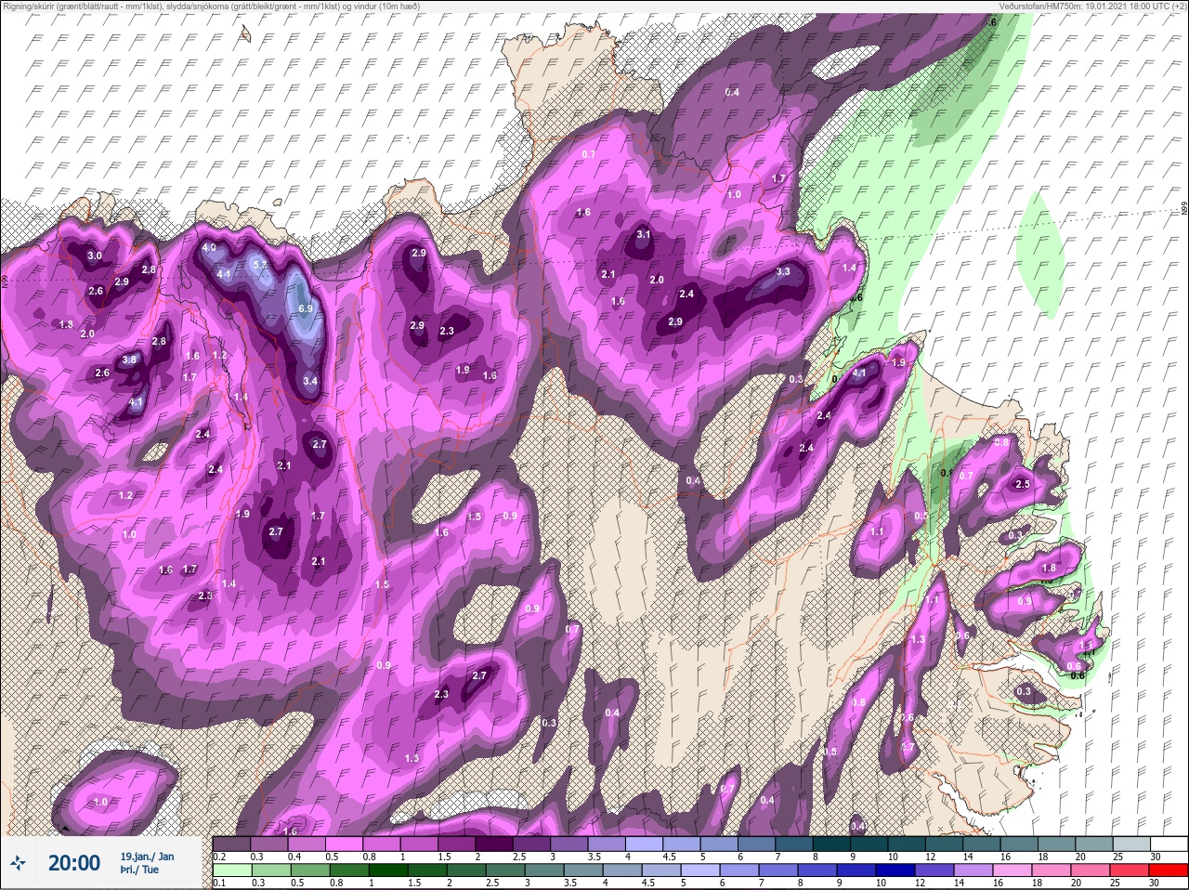Click the 3.4 precipitation value on map
The image size is (1189, 890).
(x=311, y=380)
